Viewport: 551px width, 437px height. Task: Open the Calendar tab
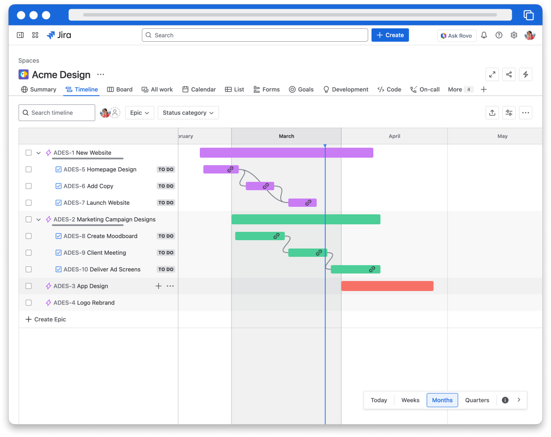point(199,90)
